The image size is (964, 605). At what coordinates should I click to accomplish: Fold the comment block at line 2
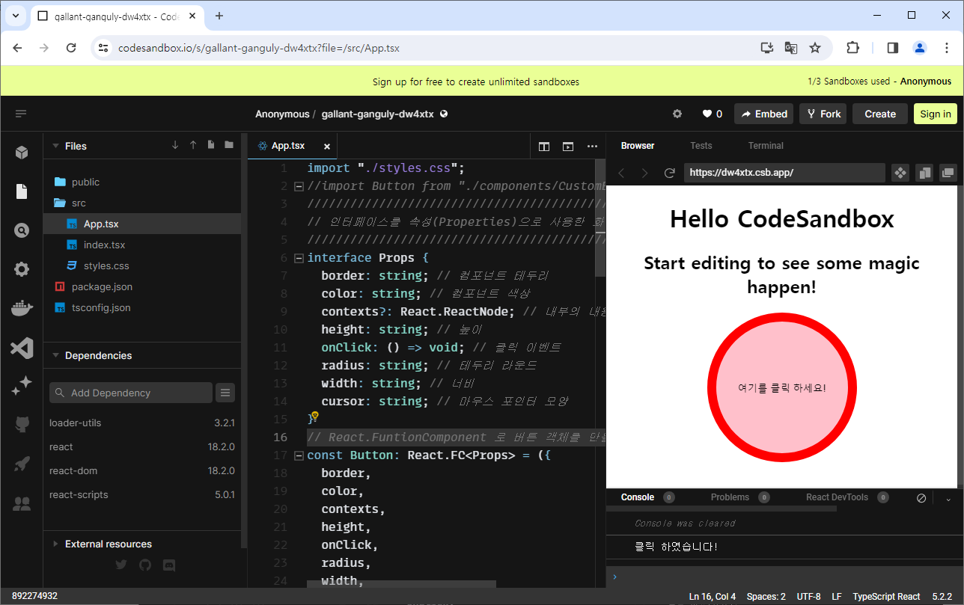[x=299, y=186]
